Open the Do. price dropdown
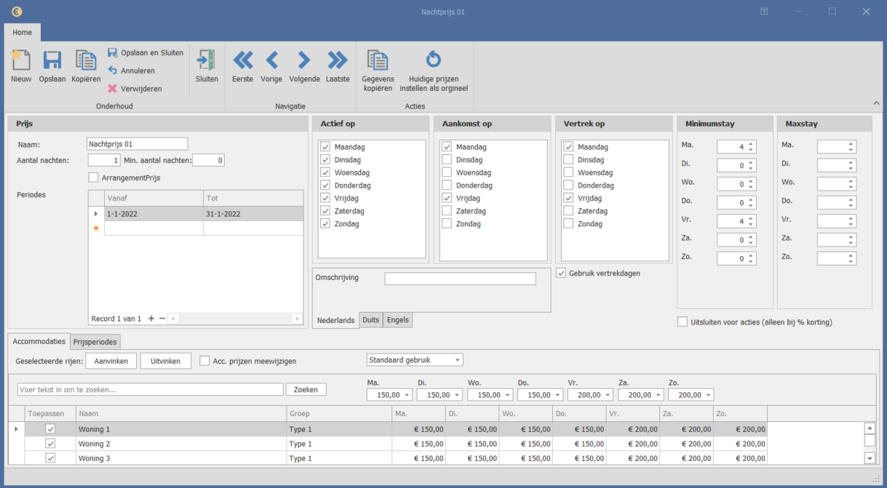Screen dimensions: 887x488 click(x=557, y=395)
